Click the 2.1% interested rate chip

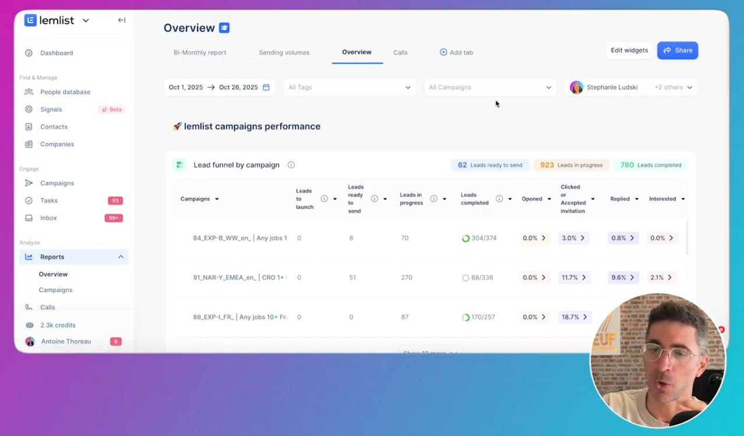(662, 278)
